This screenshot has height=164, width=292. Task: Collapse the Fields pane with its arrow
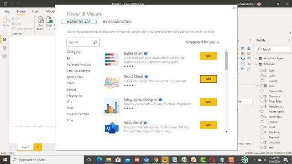289,40
